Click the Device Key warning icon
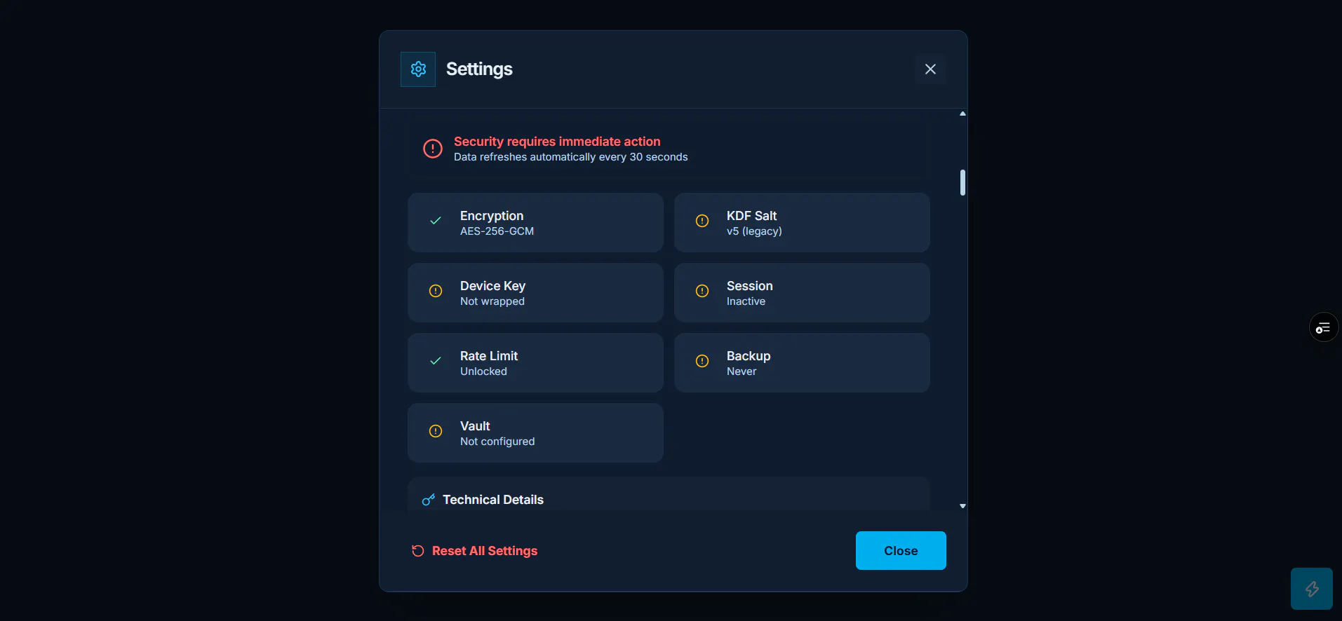The width and height of the screenshot is (1342, 621). (436, 291)
